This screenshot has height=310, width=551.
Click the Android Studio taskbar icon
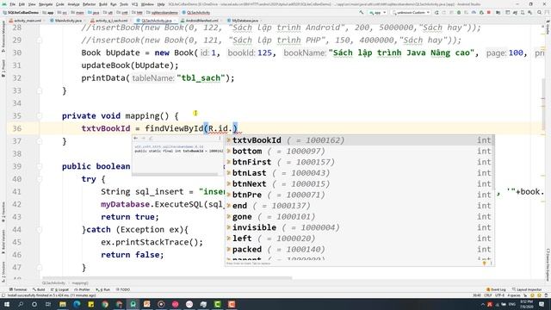tap(133, 304)
